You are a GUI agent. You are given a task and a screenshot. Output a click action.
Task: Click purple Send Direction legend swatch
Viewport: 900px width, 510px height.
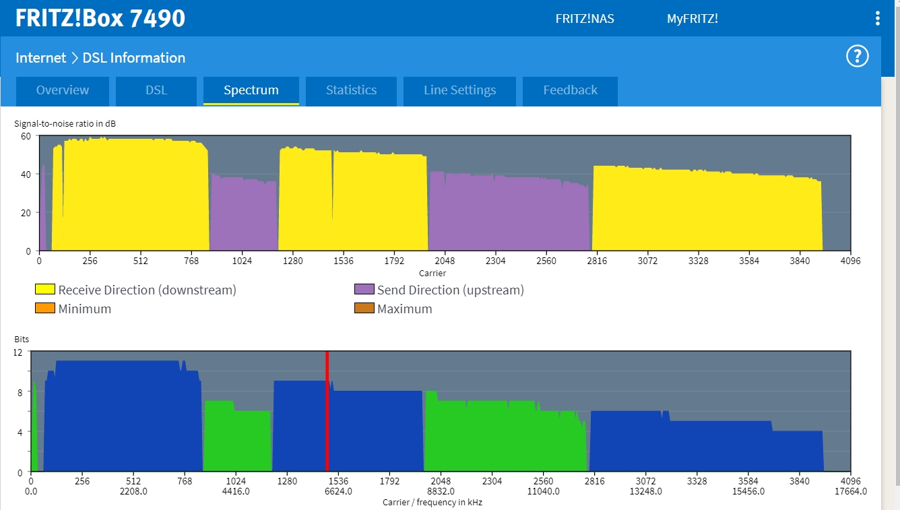point(364,290)
